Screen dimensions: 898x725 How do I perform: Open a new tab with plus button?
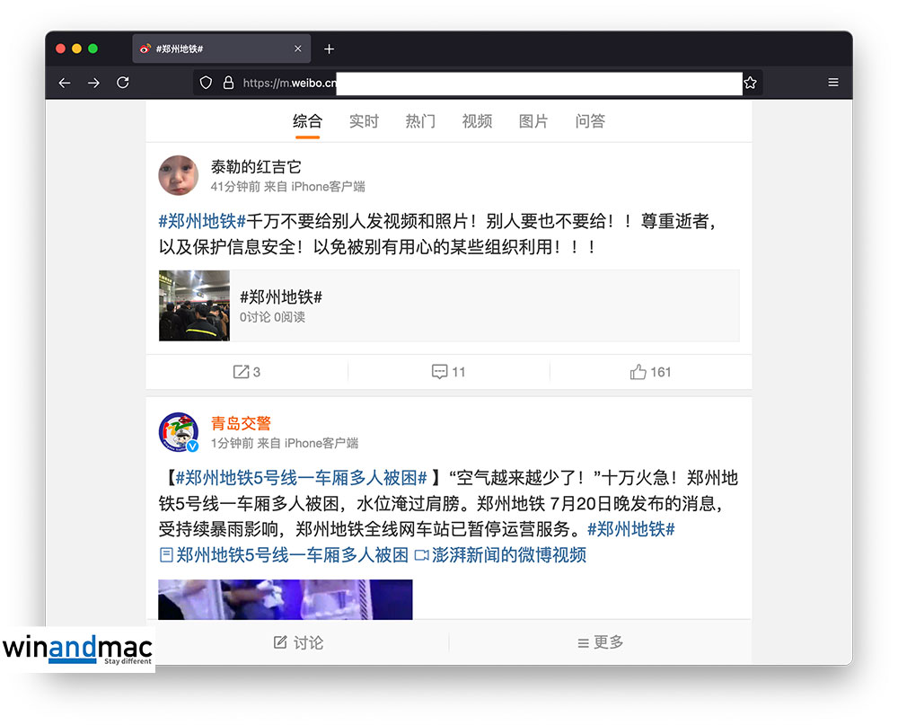tap(329, 49)
